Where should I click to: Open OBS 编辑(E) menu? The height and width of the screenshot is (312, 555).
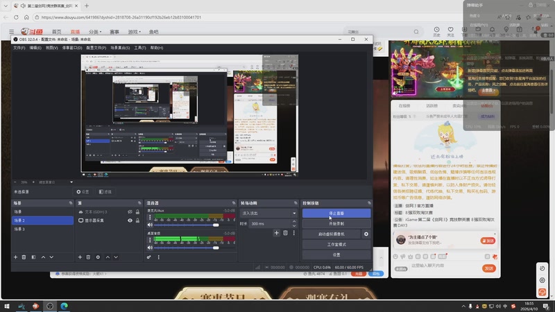pyautogui.click(x=35, y=48)
